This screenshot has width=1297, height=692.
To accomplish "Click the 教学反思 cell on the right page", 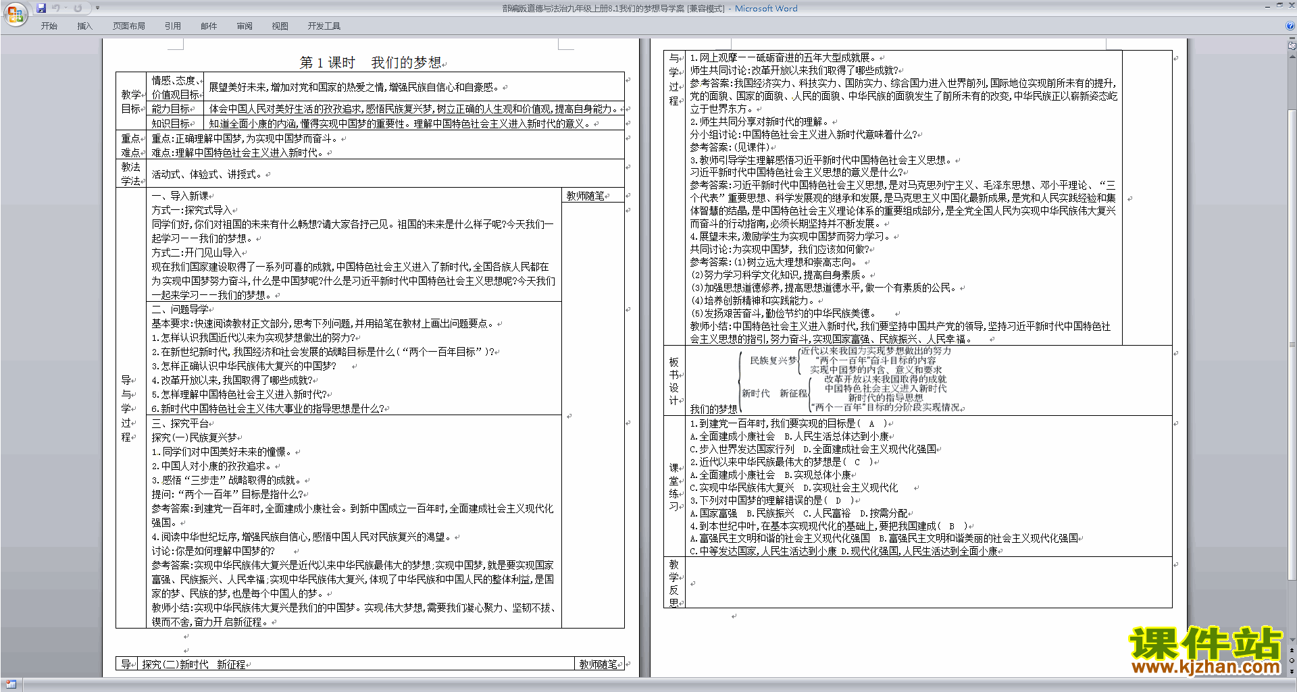I will click(674, 583).
